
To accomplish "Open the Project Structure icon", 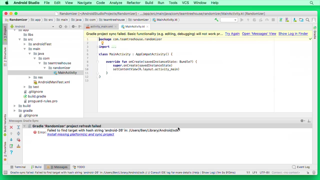I will 301,20.
